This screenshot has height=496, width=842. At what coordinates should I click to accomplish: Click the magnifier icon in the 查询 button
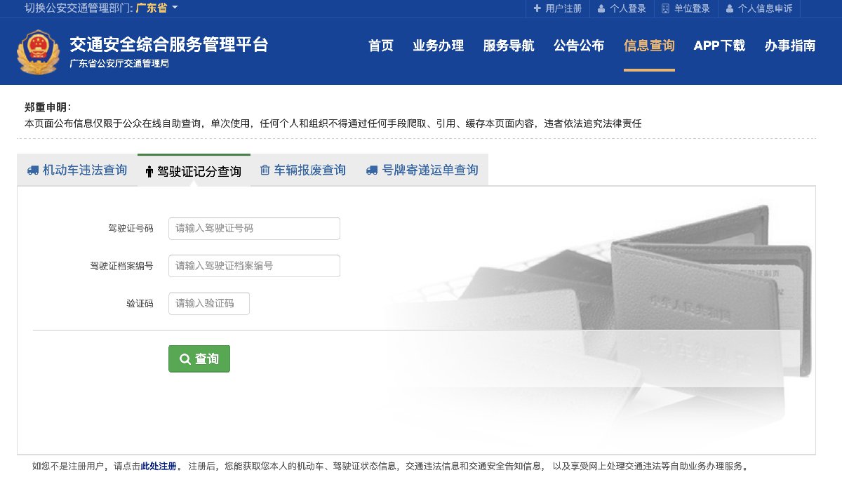pos(185,359)
